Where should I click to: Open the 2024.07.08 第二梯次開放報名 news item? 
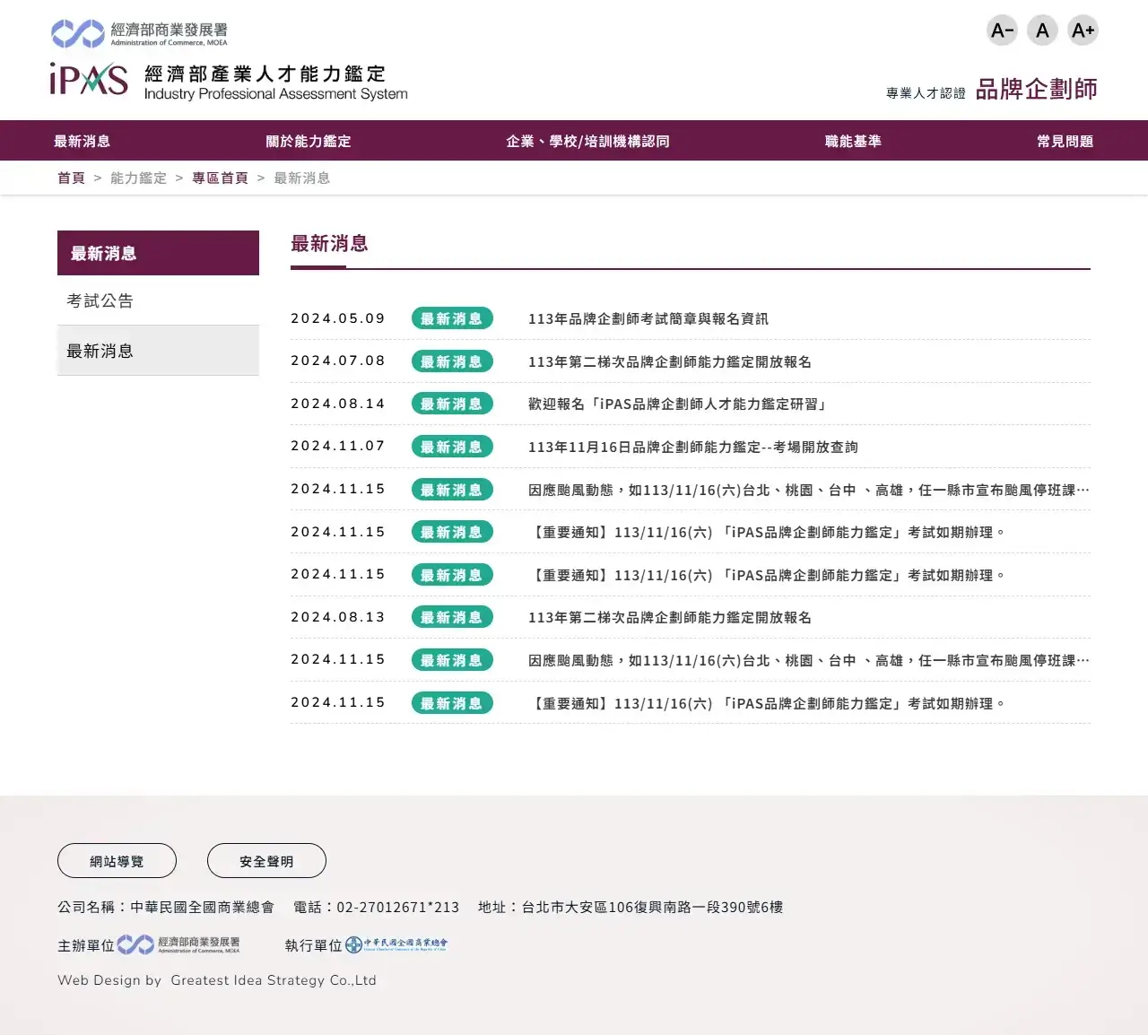click(x=669, y=361)
